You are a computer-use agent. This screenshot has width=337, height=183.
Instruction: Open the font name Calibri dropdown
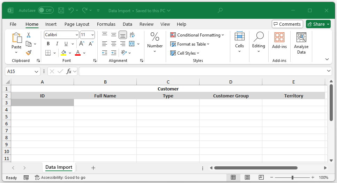77,35
